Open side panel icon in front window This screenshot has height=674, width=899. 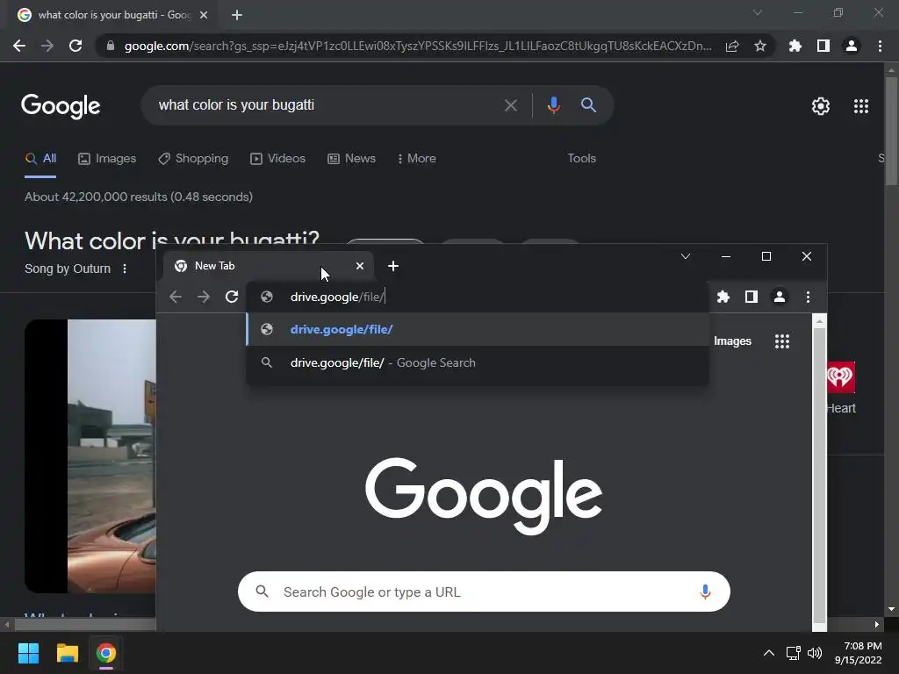coord(752,297)
